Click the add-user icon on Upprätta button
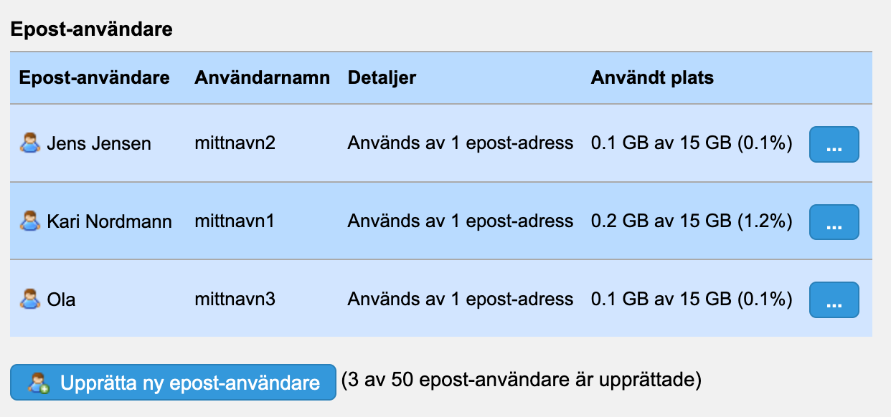The image size is (891, 417). (x=38, y=383)
